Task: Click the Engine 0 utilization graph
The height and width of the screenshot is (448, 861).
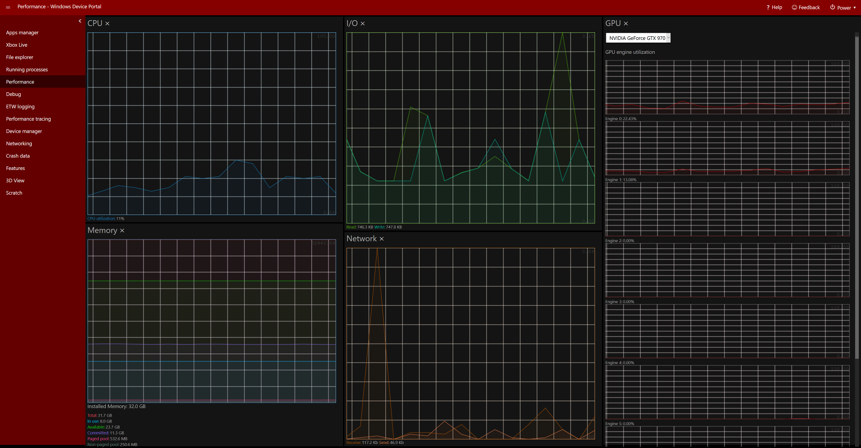Action: click(727, 87)
